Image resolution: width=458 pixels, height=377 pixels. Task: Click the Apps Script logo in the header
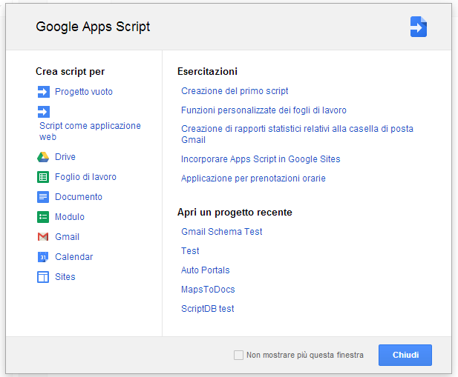(x=418, y=27)
